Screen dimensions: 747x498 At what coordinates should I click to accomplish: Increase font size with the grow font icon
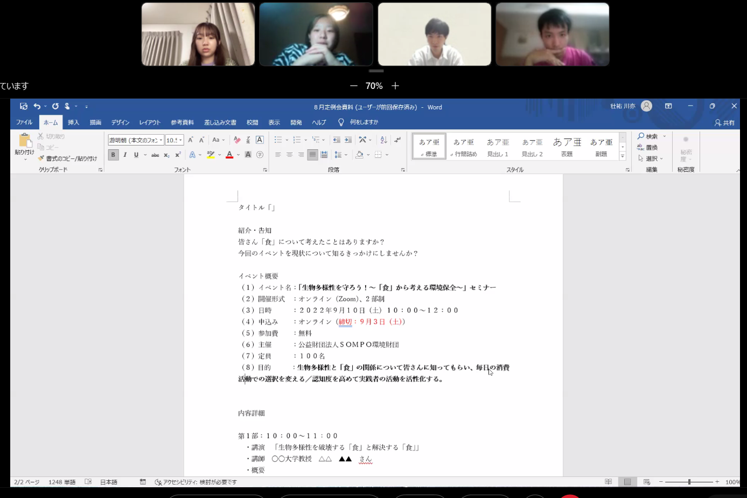coord(190,140)
